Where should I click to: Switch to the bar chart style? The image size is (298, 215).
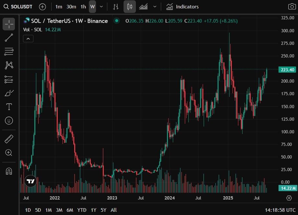pos(116,7)
